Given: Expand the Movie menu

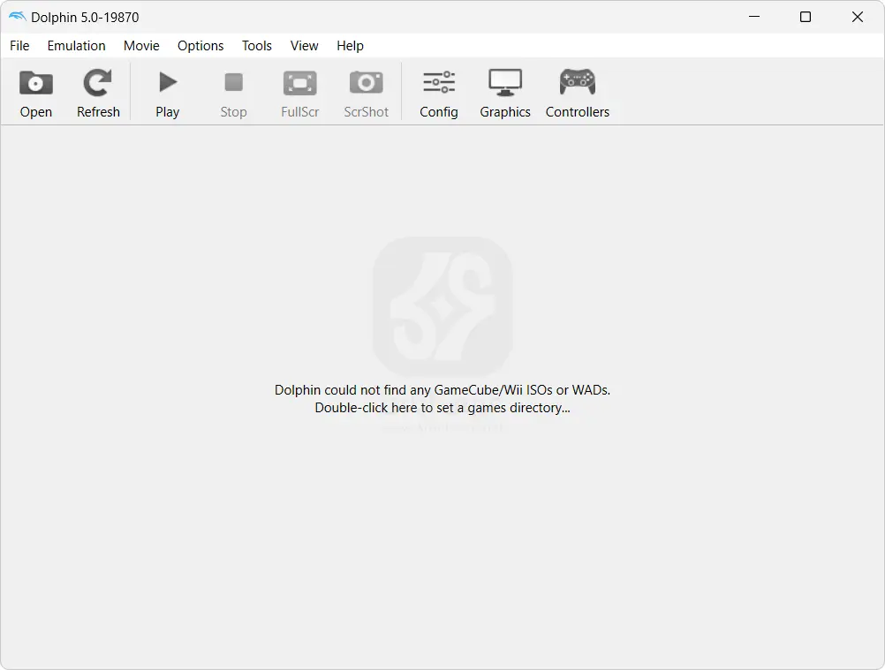Looking at the screenshot, I should click(x=141, y=46).
